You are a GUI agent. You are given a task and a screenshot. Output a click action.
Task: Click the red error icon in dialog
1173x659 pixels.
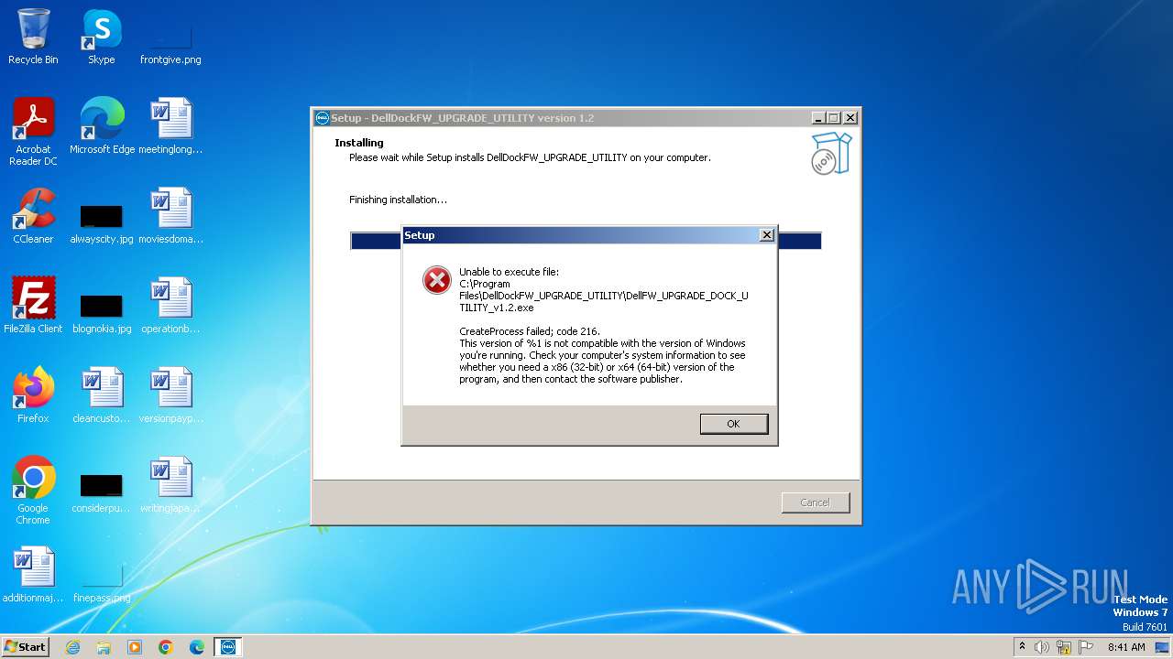click(437, 280)
